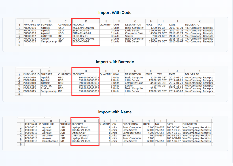Select barcode 8901000000015 in the Camptocamp row

pyautogui.click(x=89, y=91)
